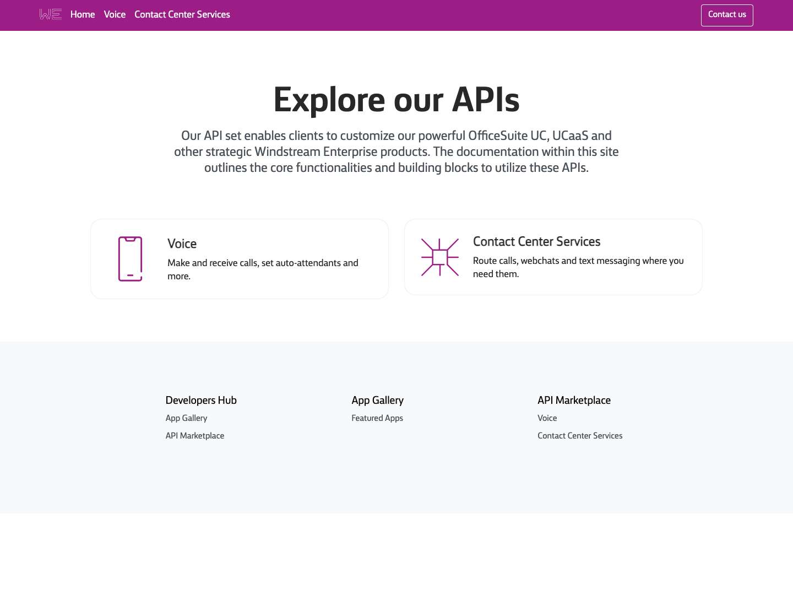
Task: Open Home from the navigation bar
Action: [82, 15]
